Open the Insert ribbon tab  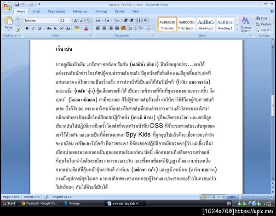tap(36, 12)
